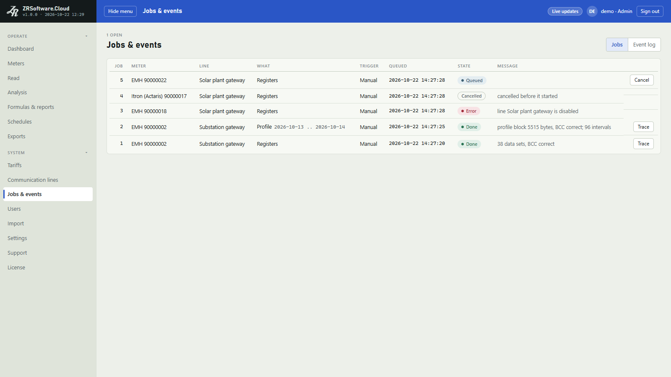Screen dimensions: 671x377
Task: Open Trace for job 2 profile
Action: tap(643, 127)
